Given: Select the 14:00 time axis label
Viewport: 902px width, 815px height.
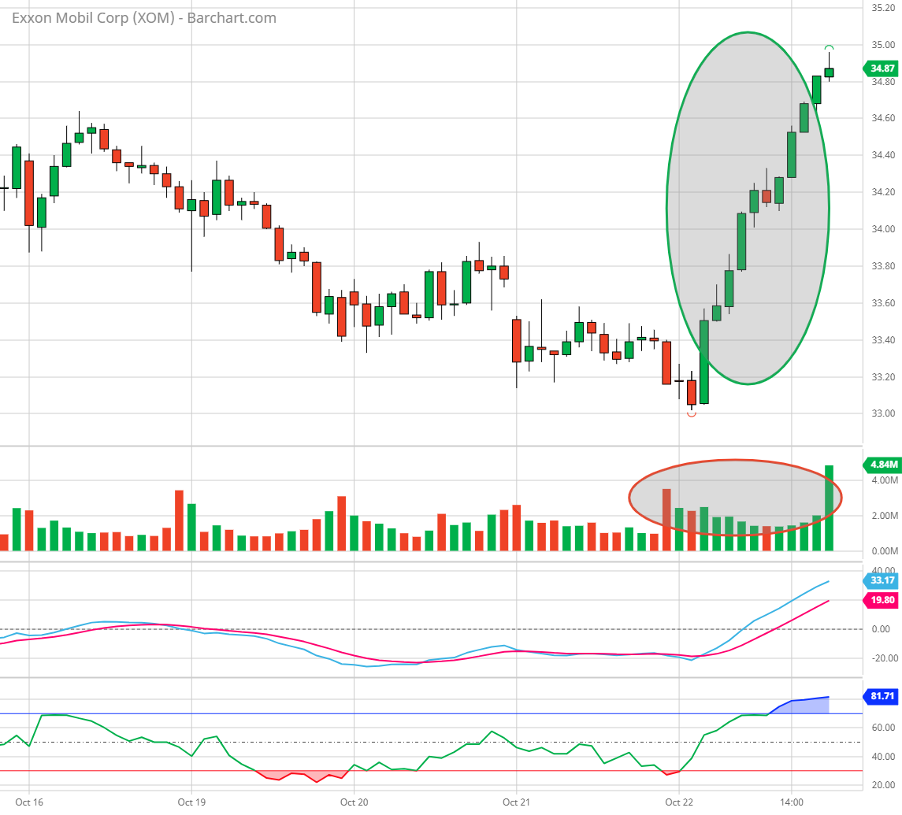Looking at the screenshot, I should [x=792, y=802].
